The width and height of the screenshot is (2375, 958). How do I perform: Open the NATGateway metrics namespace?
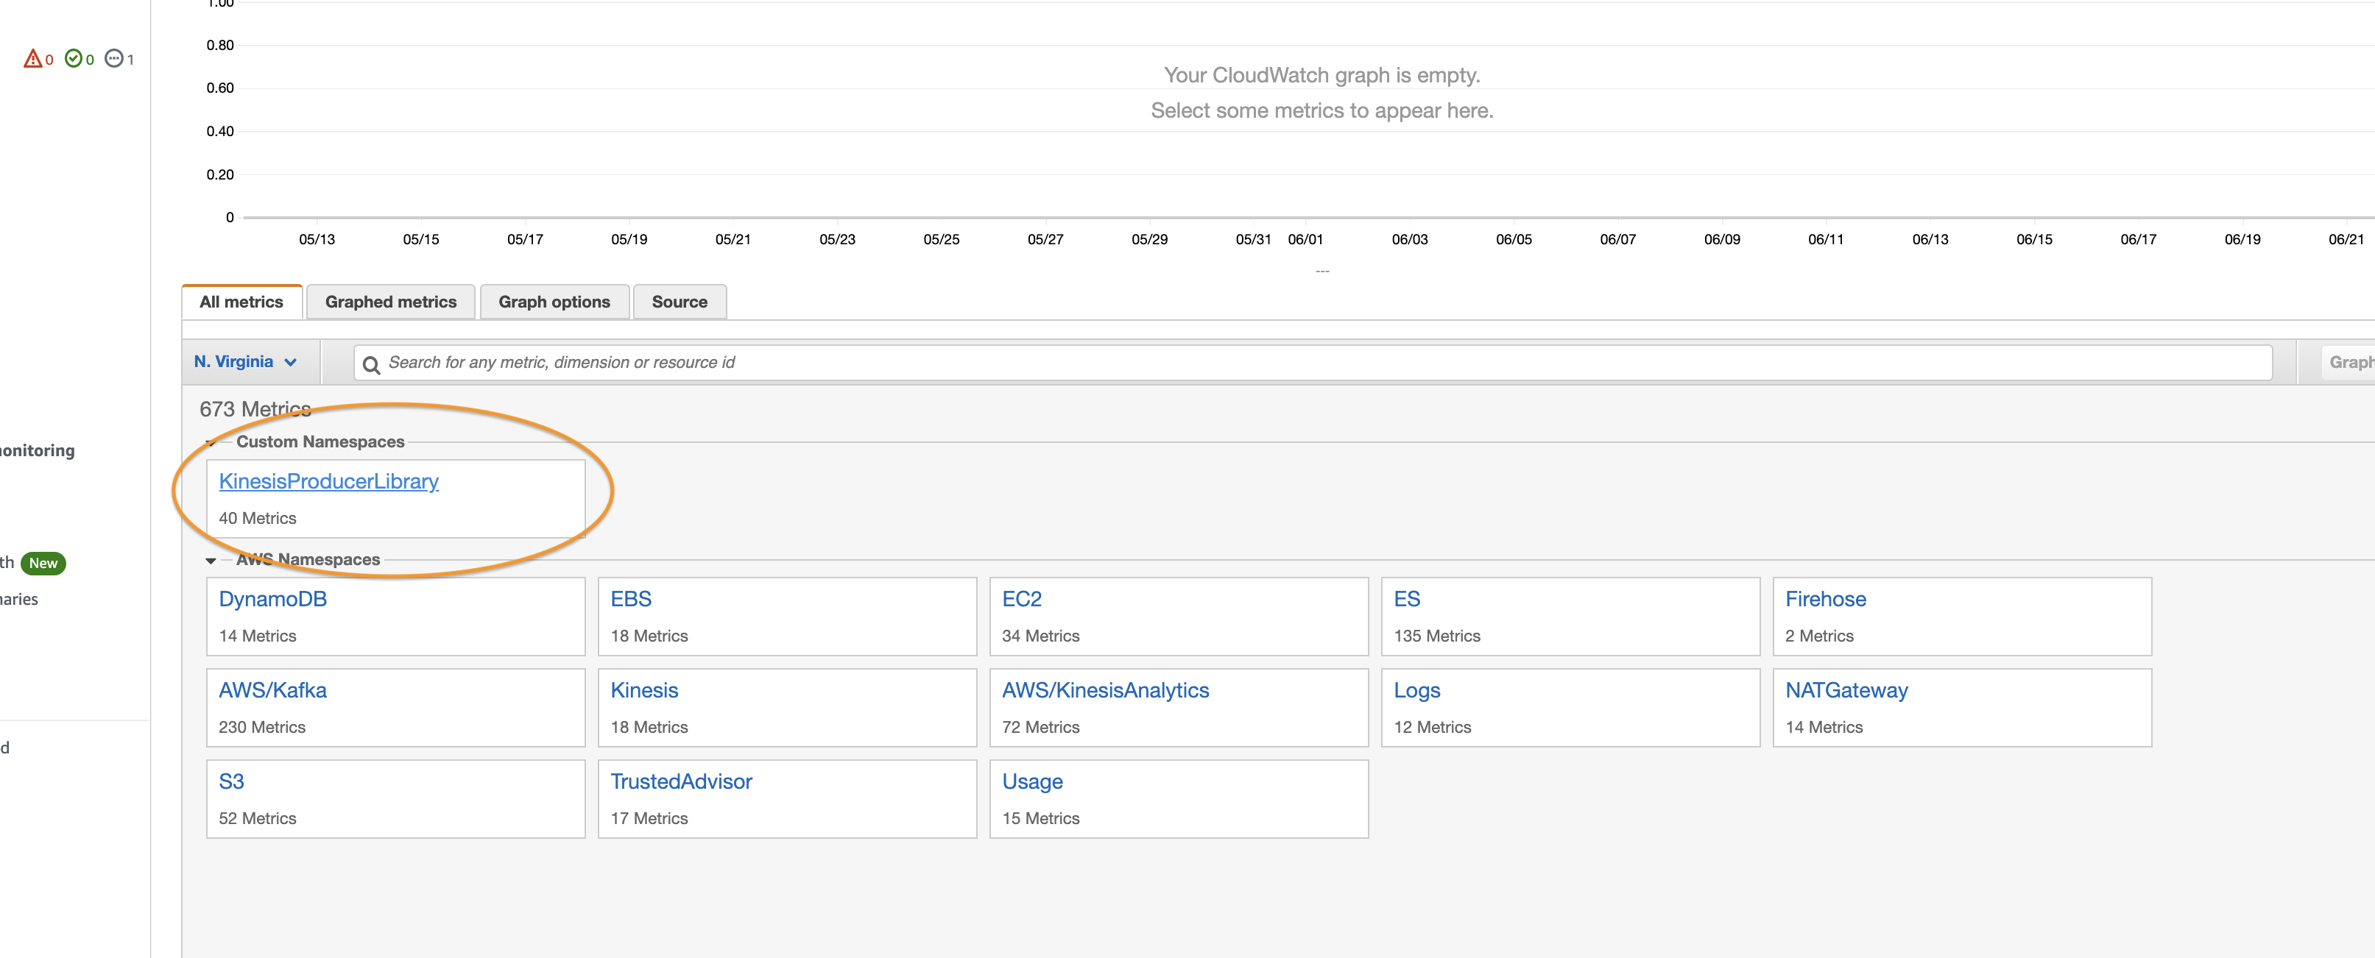1846,689
